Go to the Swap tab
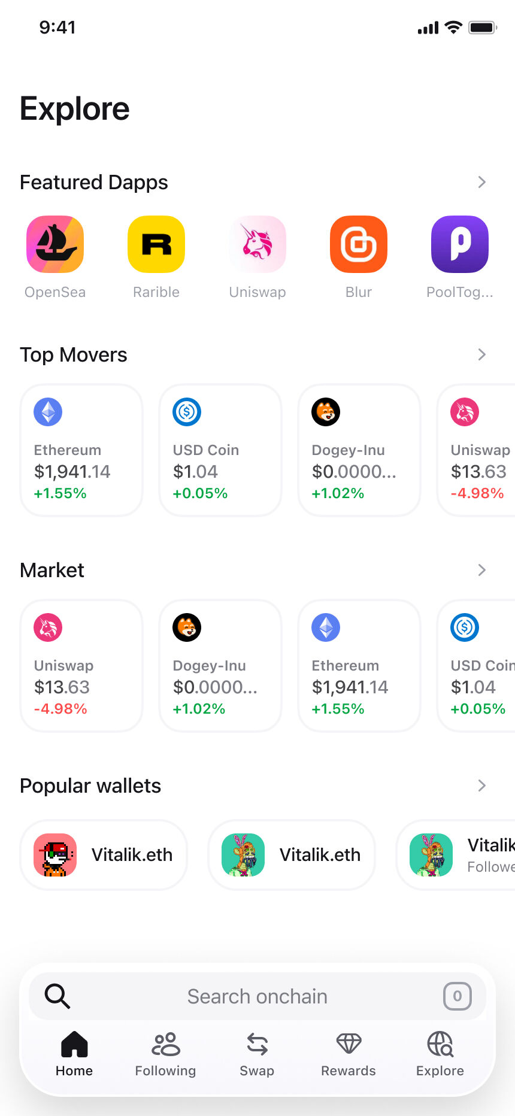Image resolution: width=515 pixels, height=1116 pixels. click(257, 1054)
